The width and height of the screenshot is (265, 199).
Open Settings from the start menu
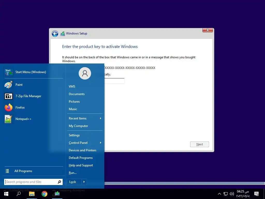coord(74,135)
